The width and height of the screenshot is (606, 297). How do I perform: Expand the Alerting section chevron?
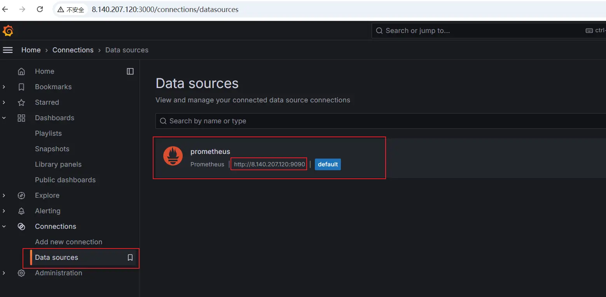(4, 211)
